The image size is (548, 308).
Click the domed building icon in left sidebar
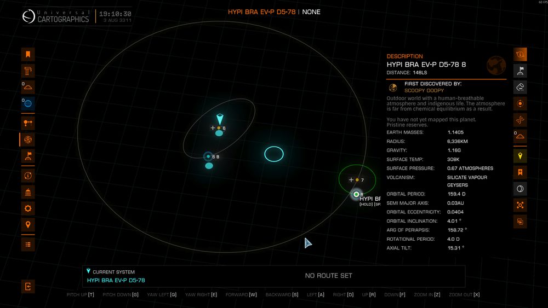(28, 192)
